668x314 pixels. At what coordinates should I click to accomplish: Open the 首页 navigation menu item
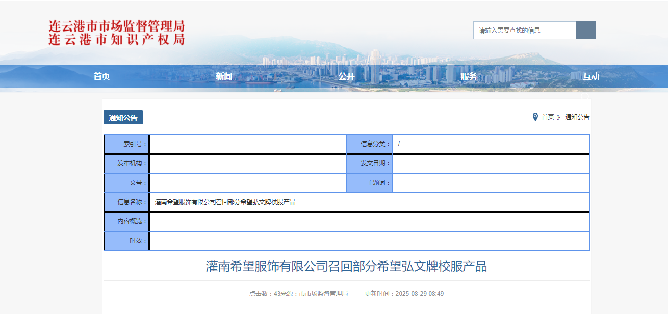click(x=101, y=77)
